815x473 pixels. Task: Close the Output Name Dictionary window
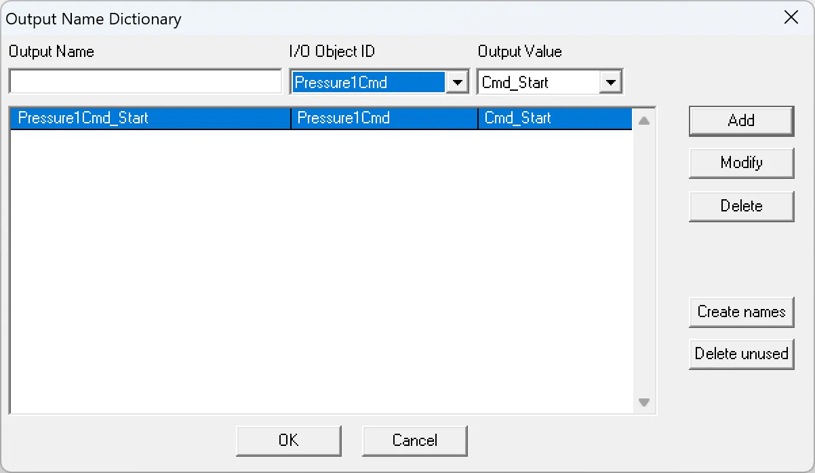pos(791,18)
